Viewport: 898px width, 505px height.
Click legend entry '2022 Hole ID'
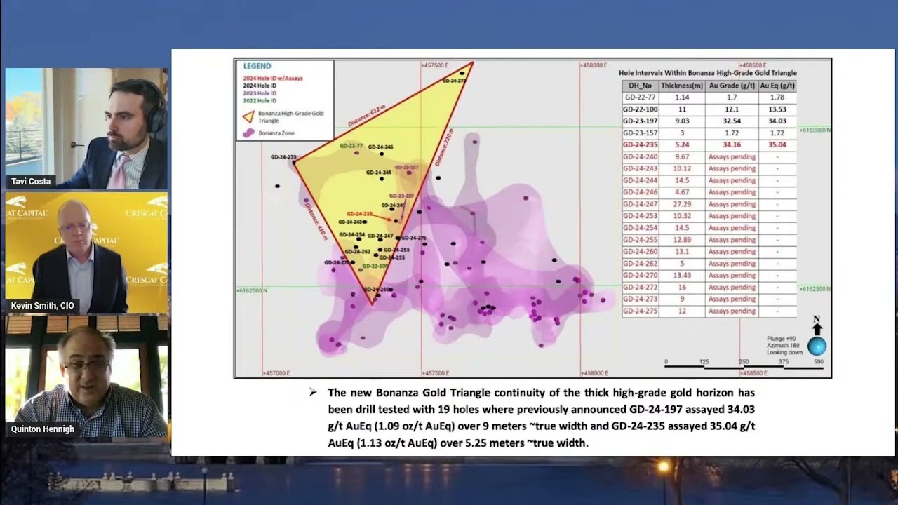(260, 101)
